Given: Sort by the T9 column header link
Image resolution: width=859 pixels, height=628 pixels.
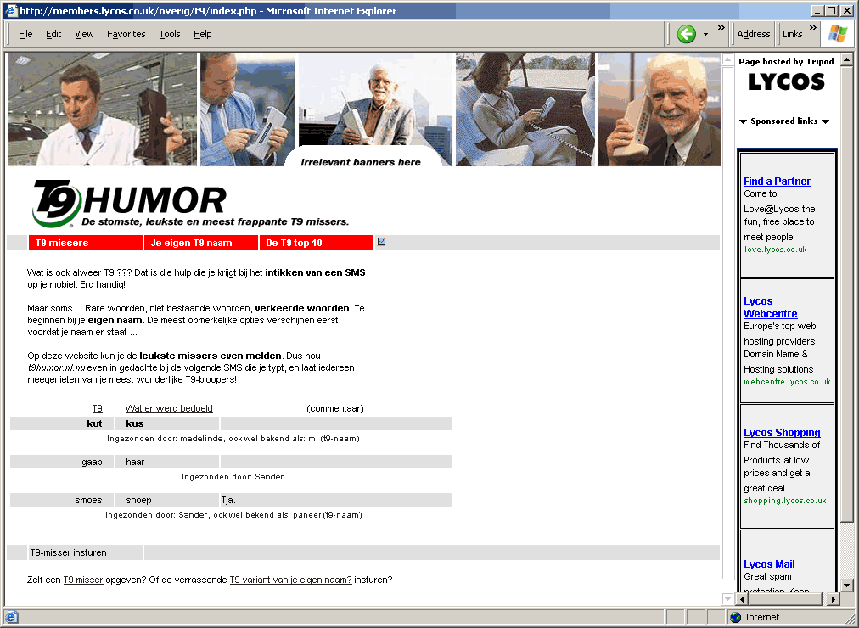Looking at the screenshot, I should pos(97,408).
